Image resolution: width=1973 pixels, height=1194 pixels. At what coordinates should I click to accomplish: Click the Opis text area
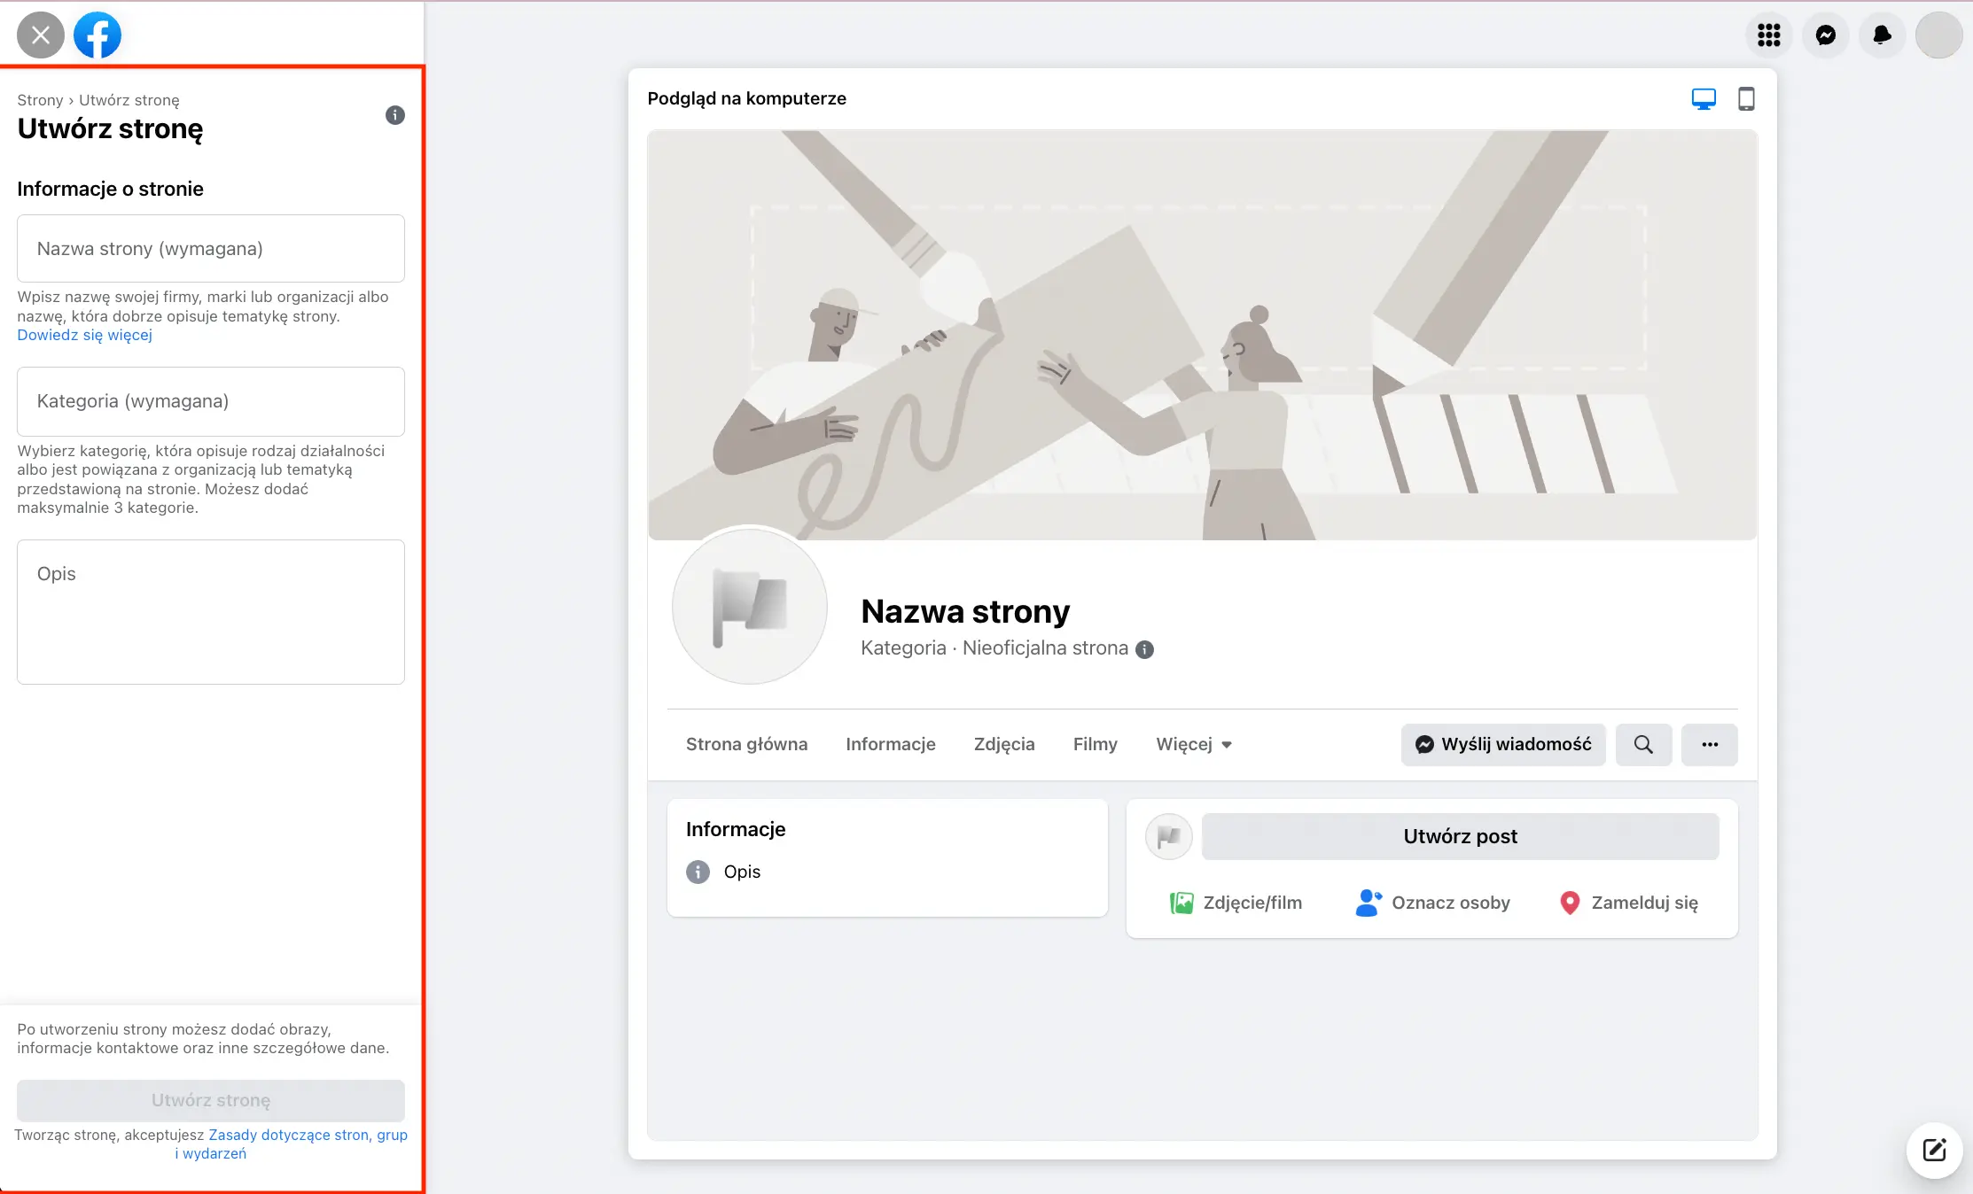[x=211, y=611]
